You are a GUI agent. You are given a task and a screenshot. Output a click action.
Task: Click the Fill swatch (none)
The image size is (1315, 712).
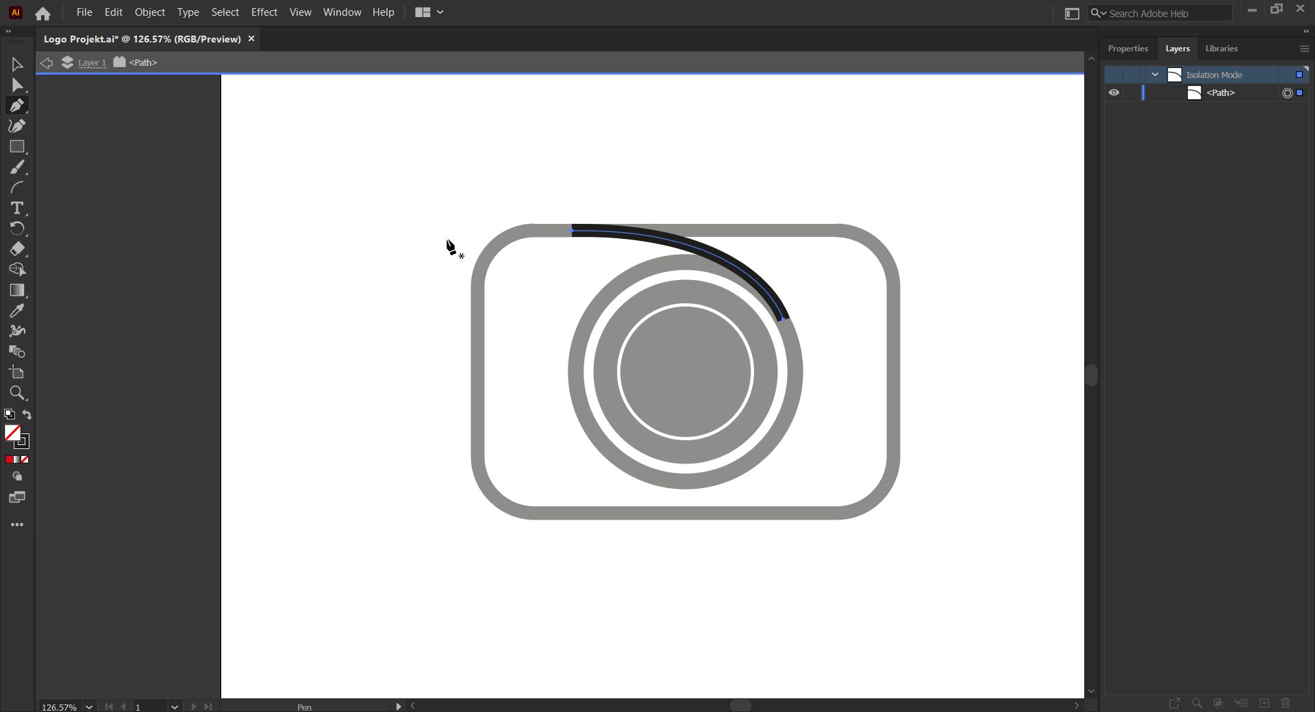click(12, 433)
